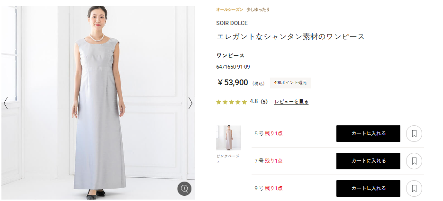Show the previous product image arrow
The image size is (443, 201).
tap(6, 103)
